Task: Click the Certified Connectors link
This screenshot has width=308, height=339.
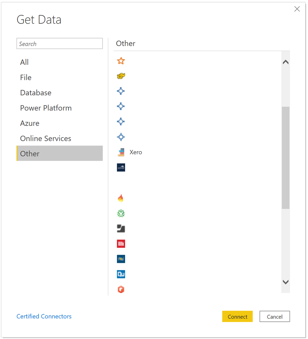Action: [x=44, y=316]
